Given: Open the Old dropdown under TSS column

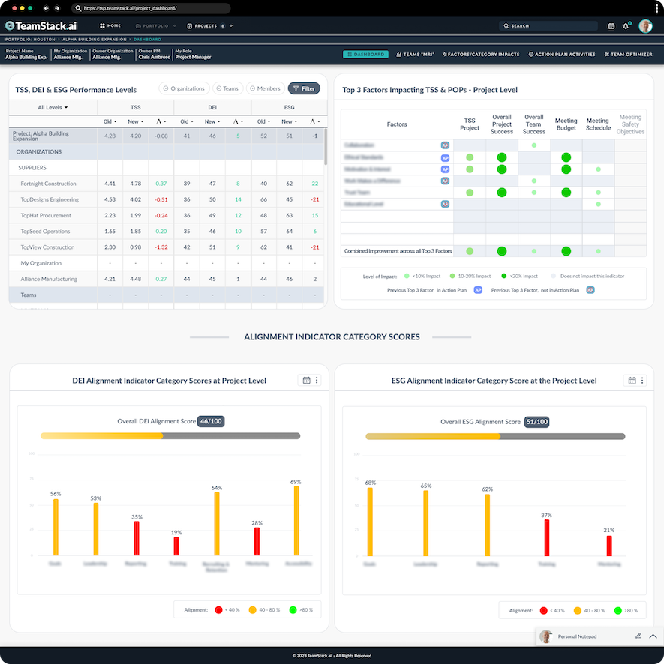Looking at the screenshot, I should [108, 121].
